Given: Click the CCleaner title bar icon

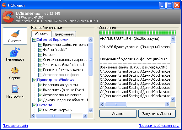Looking at the screenshot, I should (x=4, y=5).
